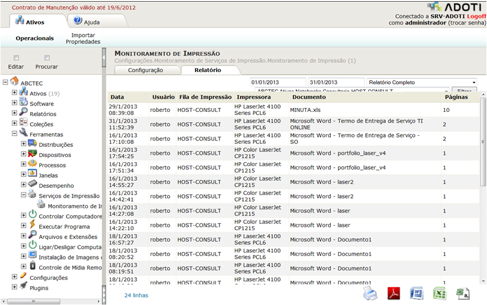
Task: Collapse the Serviços de Impressão node
Action: tap(23, 195)
